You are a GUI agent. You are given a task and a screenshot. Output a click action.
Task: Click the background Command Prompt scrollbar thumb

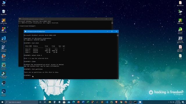pos(112,23)
